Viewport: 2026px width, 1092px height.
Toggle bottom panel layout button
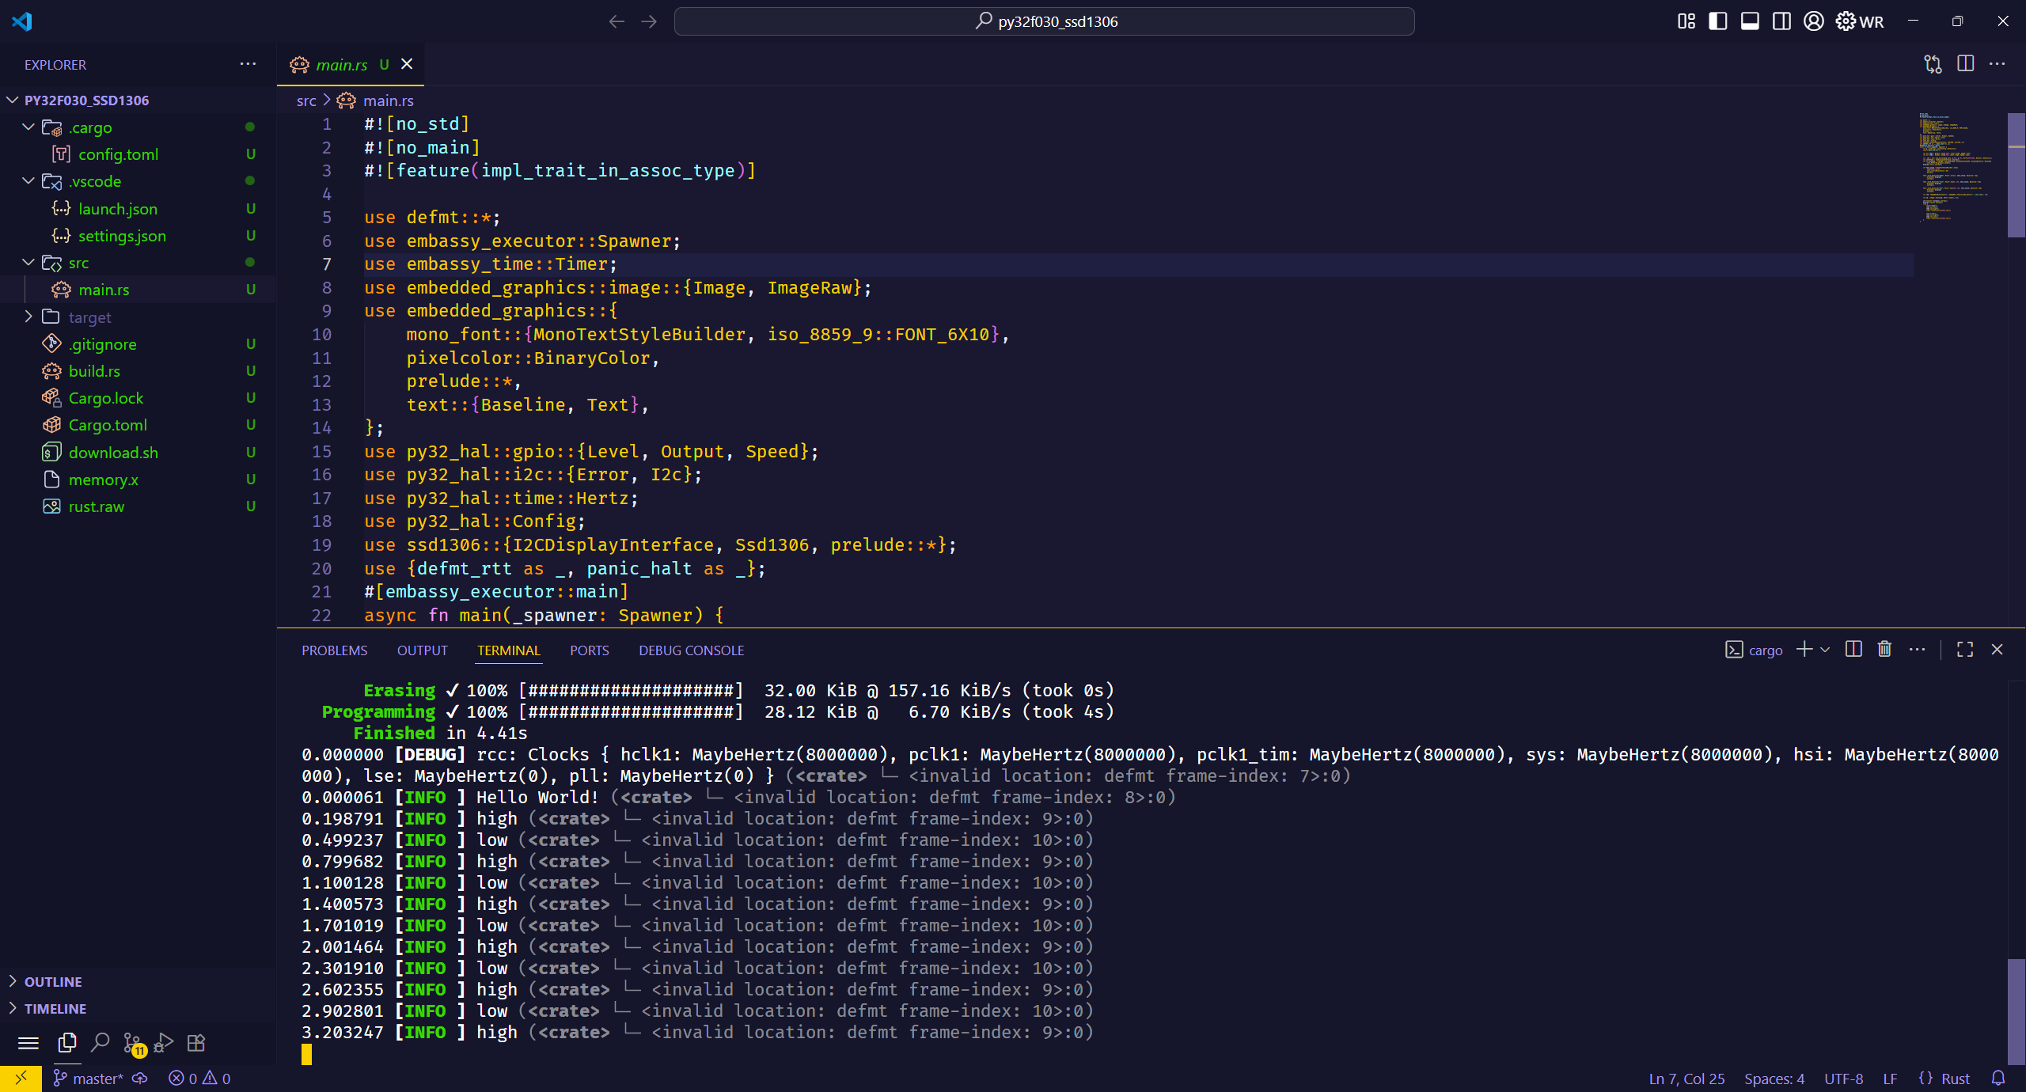click(x=1750, y=21)
